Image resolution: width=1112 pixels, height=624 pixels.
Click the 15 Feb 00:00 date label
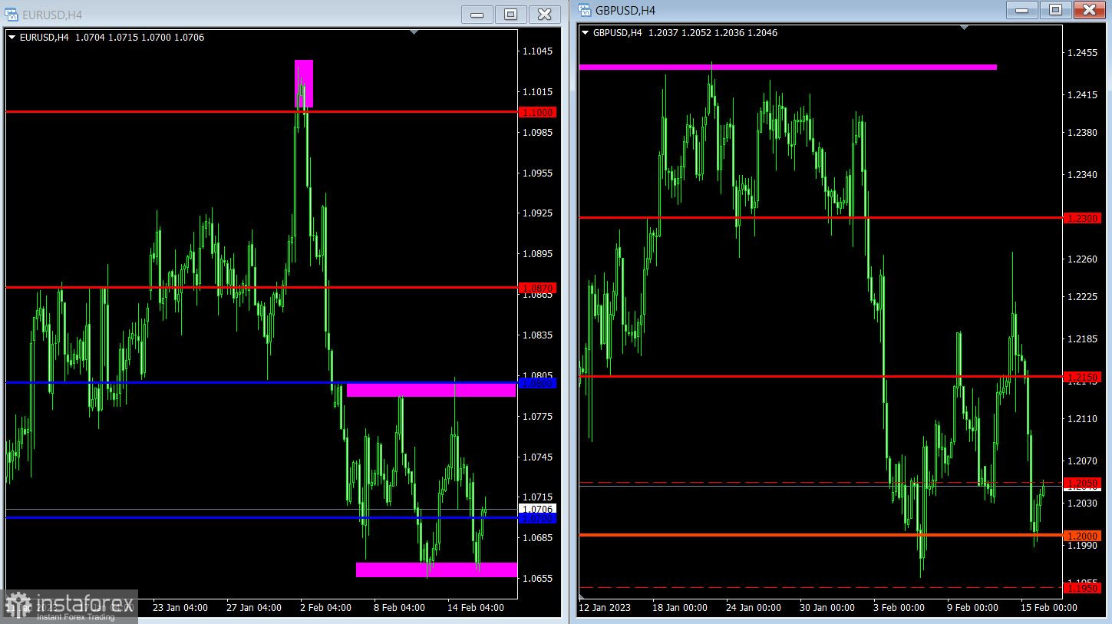coord(1049,607)
